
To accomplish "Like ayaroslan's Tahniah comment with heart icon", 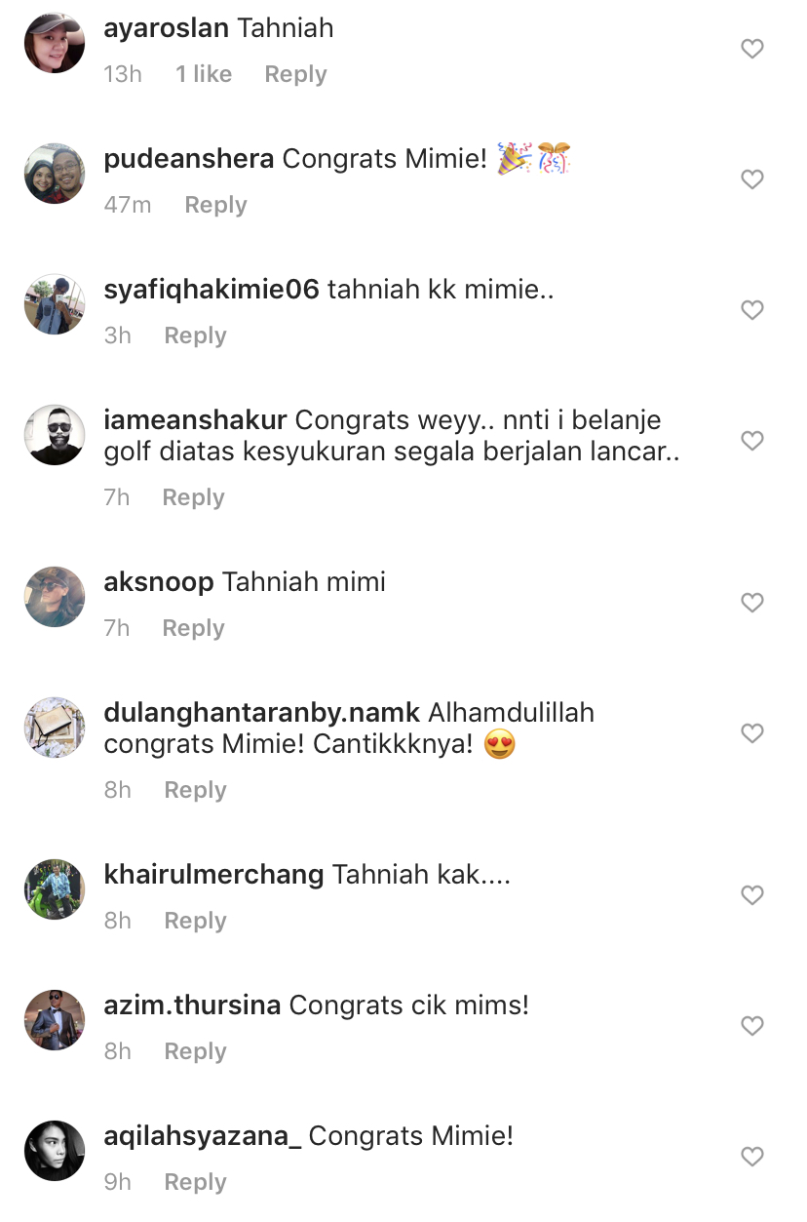I will tap(751, 49).
